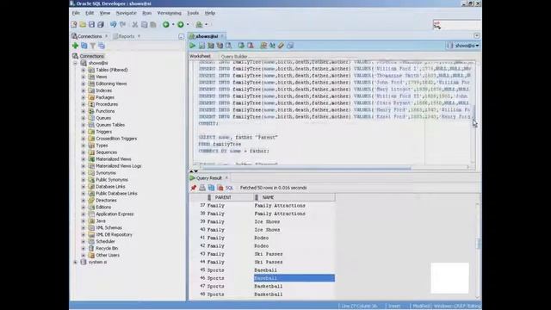Screen dimensions: 551x310
Task: Click the green Run Statement arrow
Action: pos(192,46)
